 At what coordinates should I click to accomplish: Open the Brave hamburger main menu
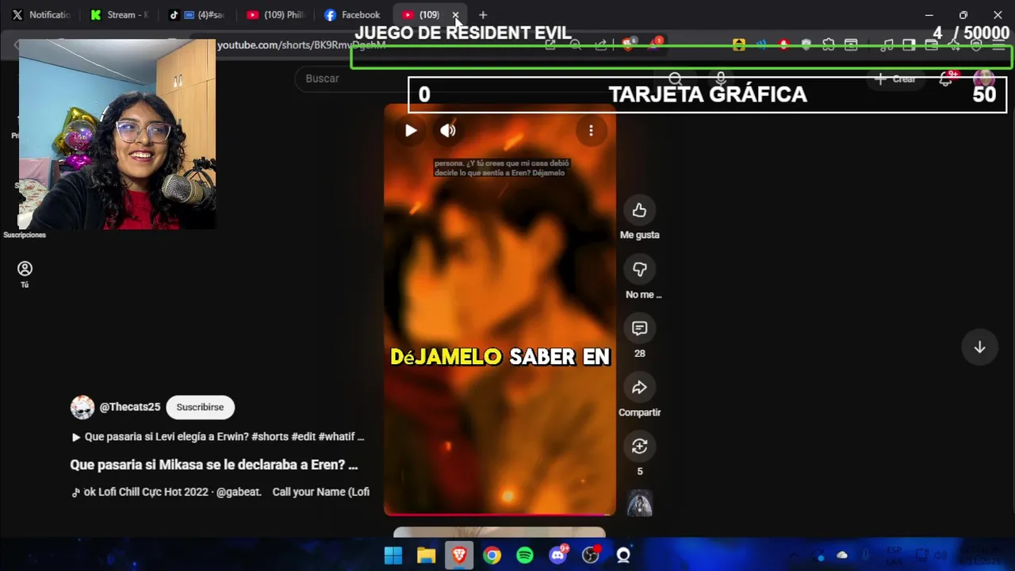pos(998,45)
